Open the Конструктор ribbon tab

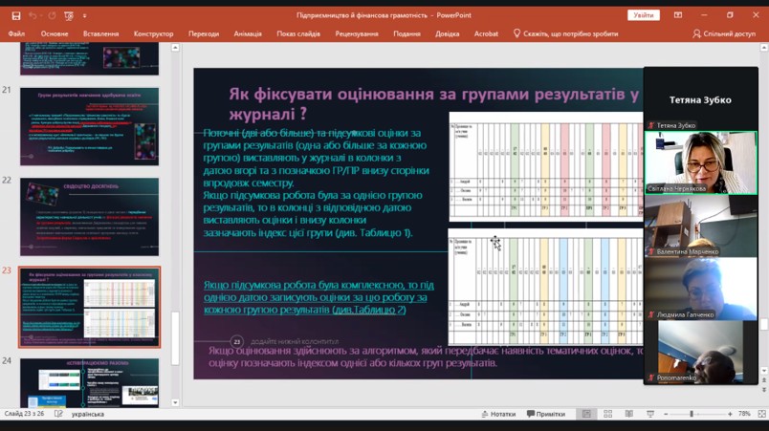click(x=154, y=33)
